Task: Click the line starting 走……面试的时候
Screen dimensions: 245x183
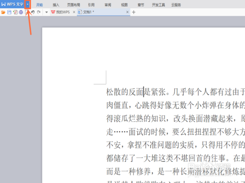Action: pyautogui.click(x=175, y=132)
